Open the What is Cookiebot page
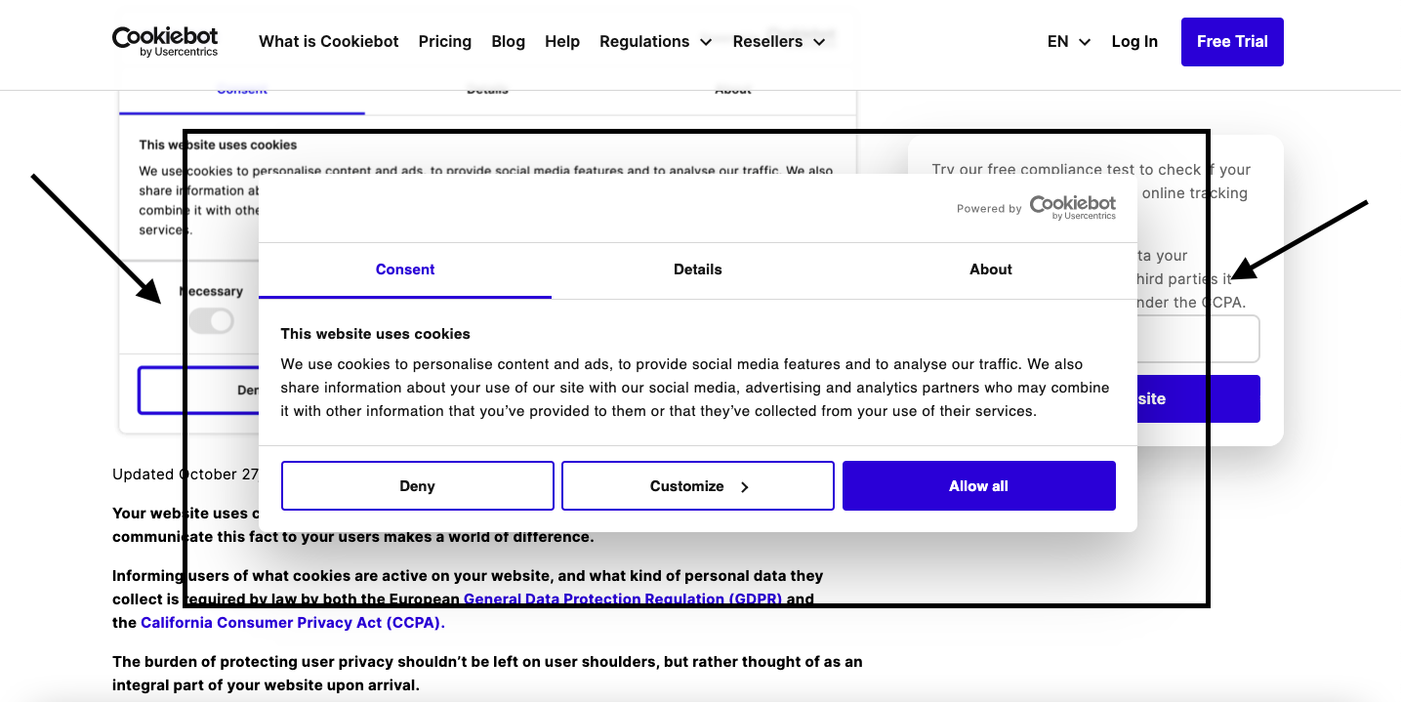The height and width of the screenshot is (702, 1401). [x=329, y=41]
